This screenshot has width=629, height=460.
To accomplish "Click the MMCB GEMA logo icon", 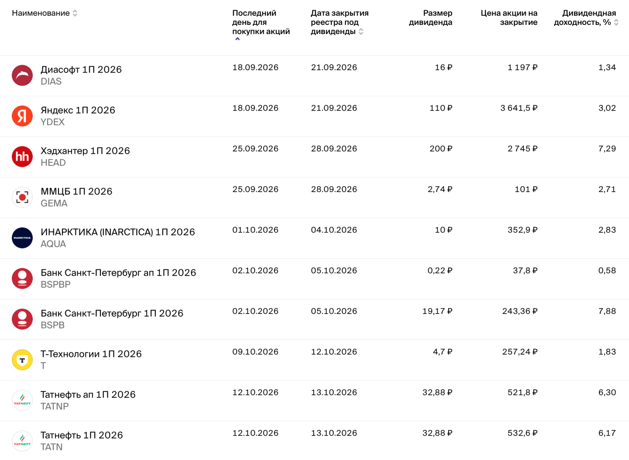I will pyautogui.click(x=22, y=197).
